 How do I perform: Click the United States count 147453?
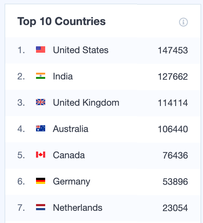(x=173, y=50)
